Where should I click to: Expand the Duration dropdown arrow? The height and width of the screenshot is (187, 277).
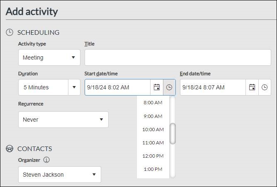pyautogui.click(x=74, y=87)
